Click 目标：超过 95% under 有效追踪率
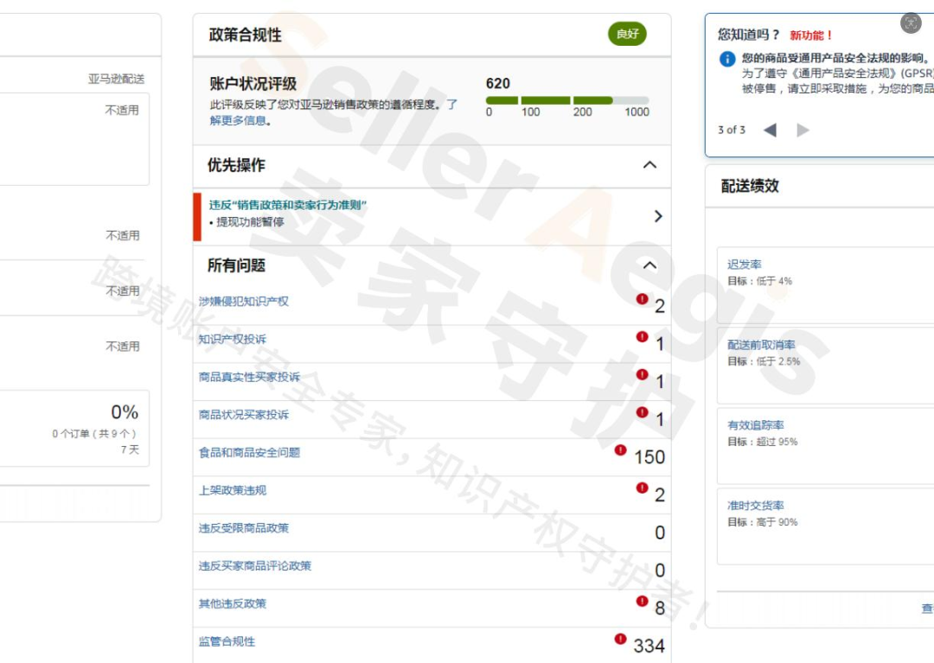 (763, 442)
